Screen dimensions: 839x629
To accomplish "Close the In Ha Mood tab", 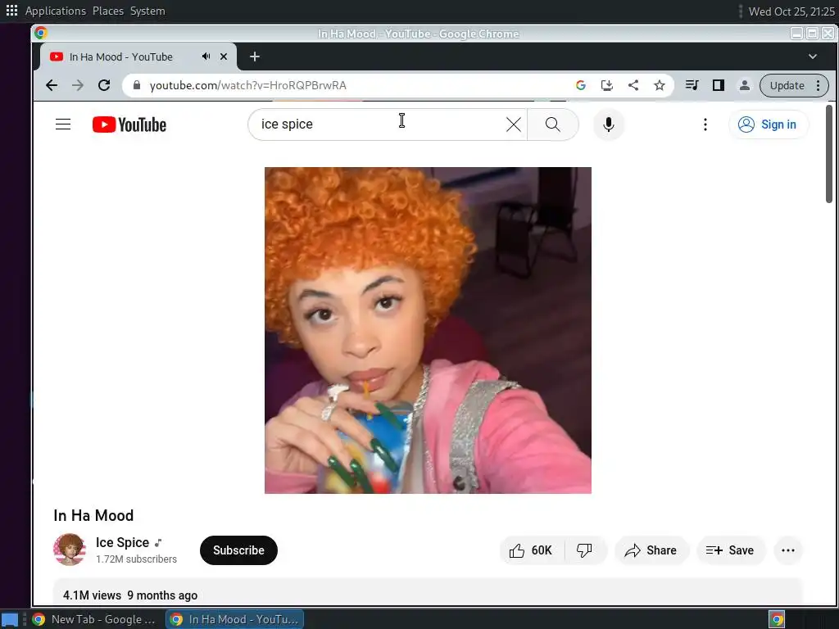I will 224,57.
